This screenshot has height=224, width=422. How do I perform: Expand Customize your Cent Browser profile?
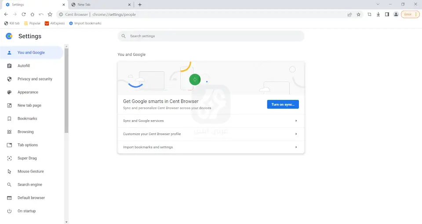point(211,134)
